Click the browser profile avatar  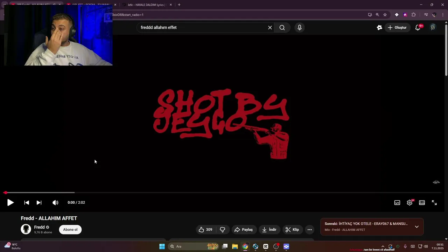tap(434, 15)
